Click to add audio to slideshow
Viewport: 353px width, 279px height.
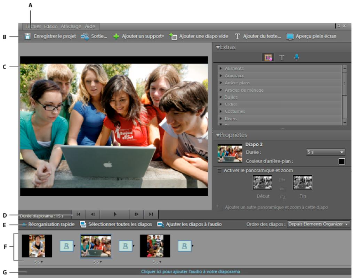tap(191, 272)
